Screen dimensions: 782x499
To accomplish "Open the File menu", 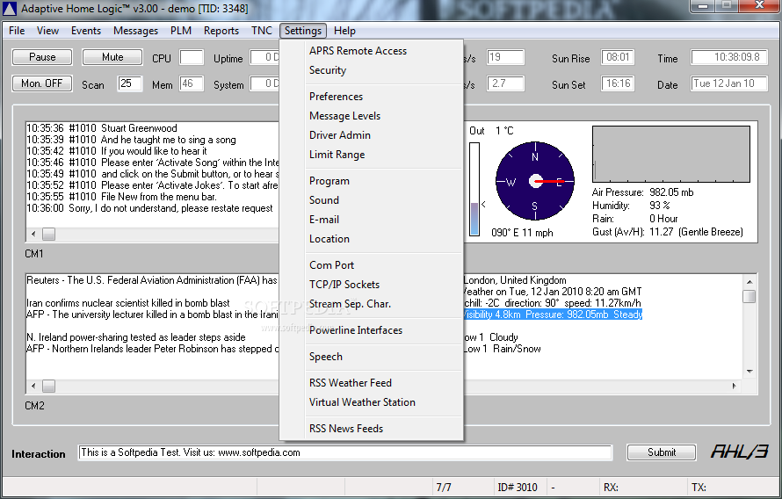I will coord(17,31).
